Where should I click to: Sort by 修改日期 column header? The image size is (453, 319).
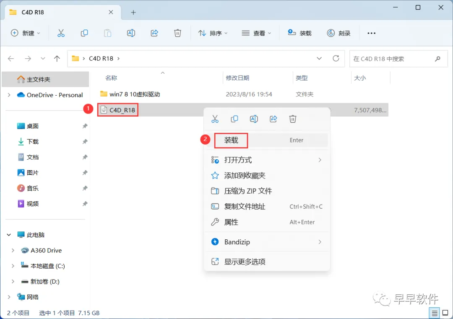tap(237, 78)
